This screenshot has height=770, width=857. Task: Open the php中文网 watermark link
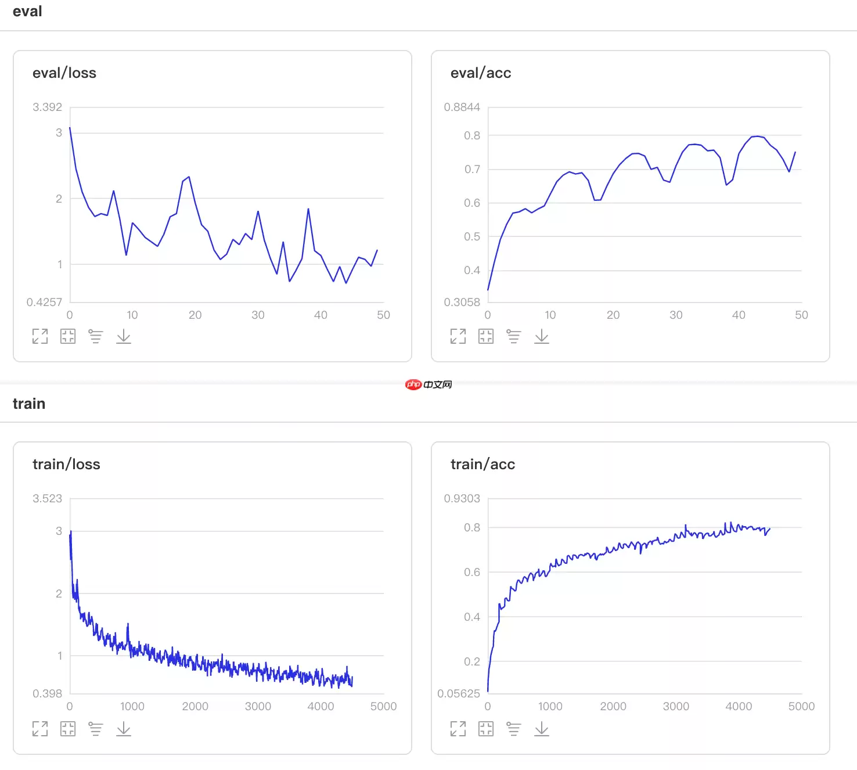tap(428, 384)
